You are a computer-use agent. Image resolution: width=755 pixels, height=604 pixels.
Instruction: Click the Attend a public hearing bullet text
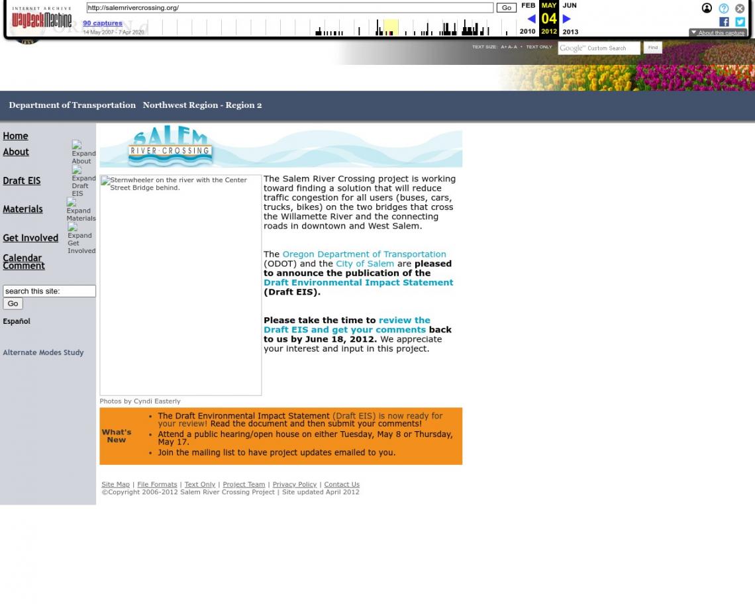[305, 438]
